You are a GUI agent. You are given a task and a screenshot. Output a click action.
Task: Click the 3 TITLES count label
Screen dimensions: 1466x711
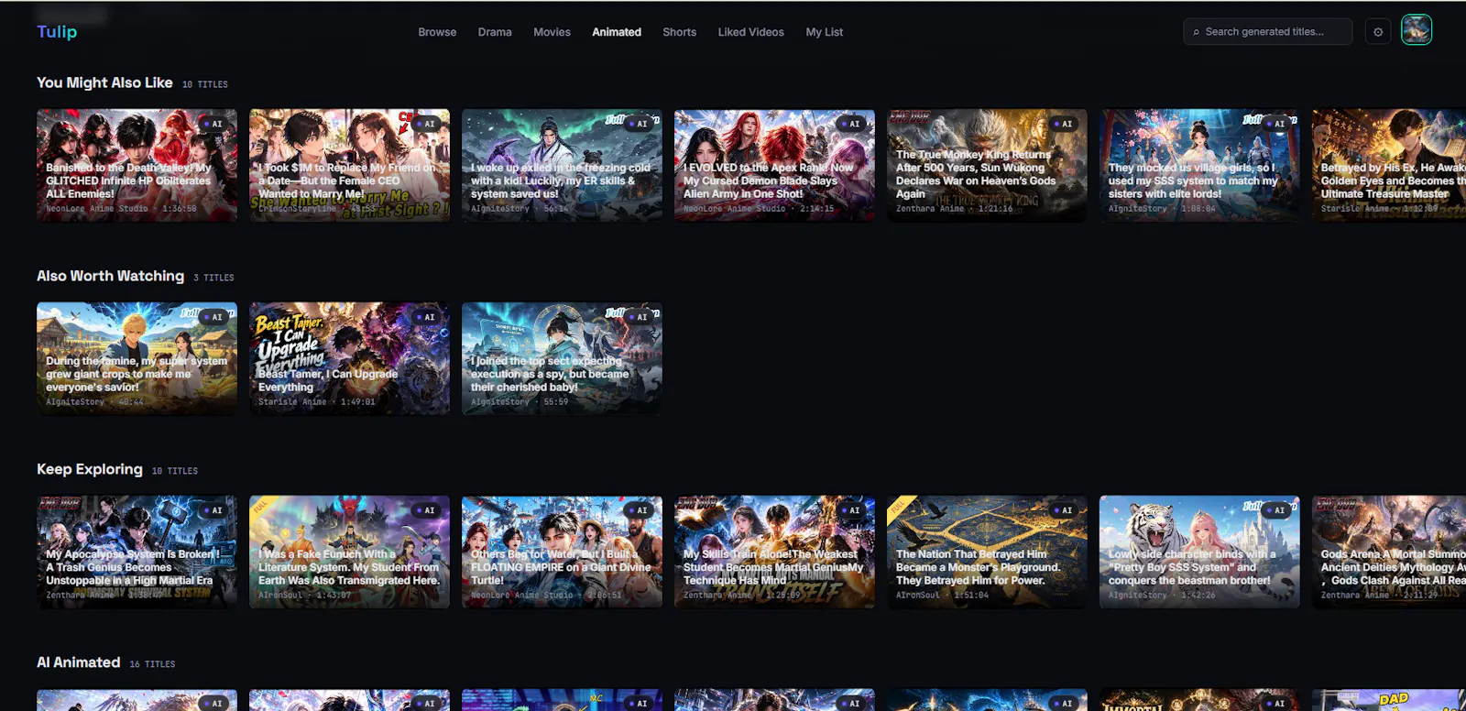213,278
